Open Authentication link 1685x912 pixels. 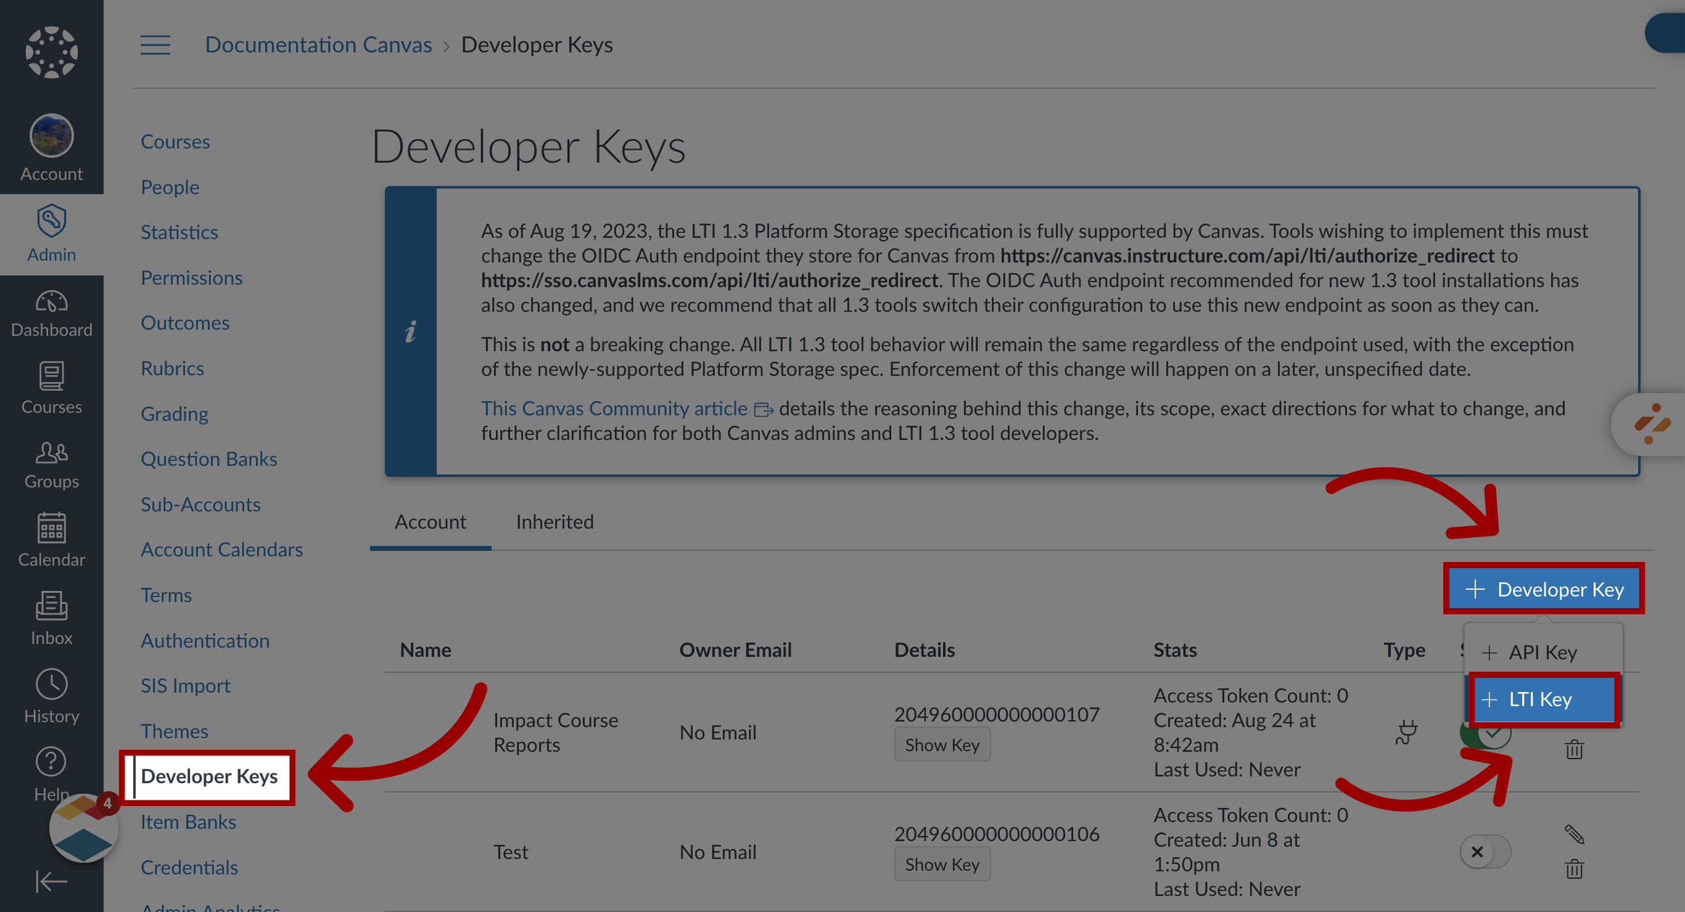point(205,641)
